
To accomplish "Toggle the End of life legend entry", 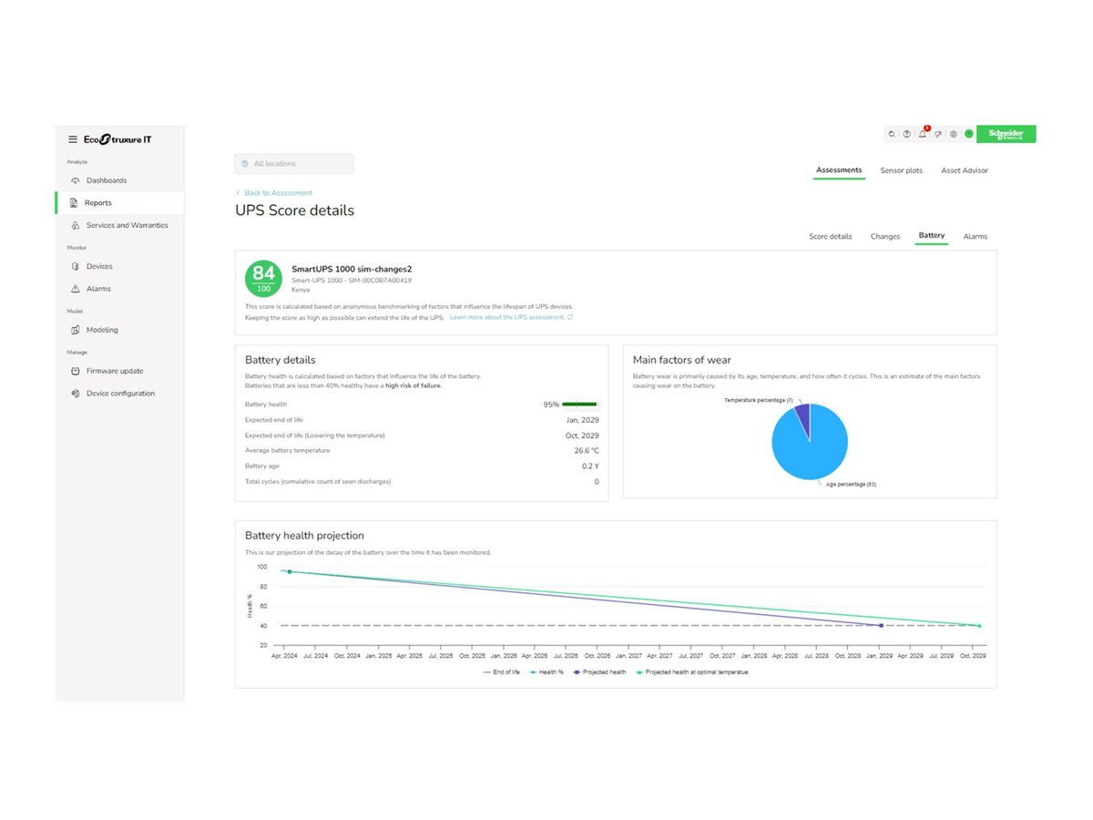I will click(x=505, y=672).
